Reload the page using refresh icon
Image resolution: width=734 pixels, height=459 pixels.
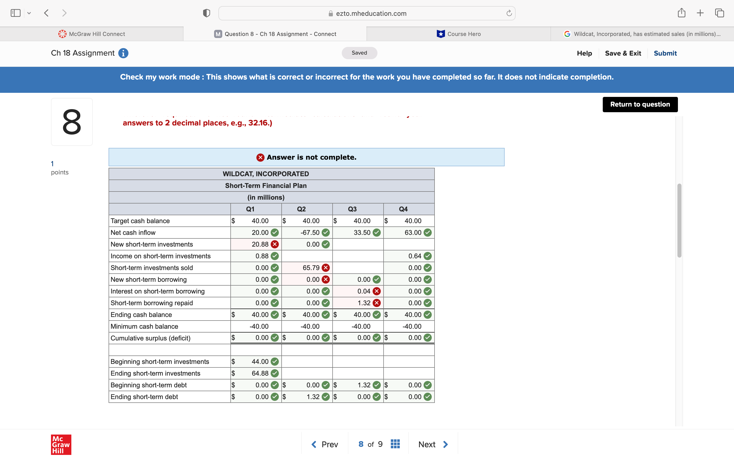click(x=509, y=13)
